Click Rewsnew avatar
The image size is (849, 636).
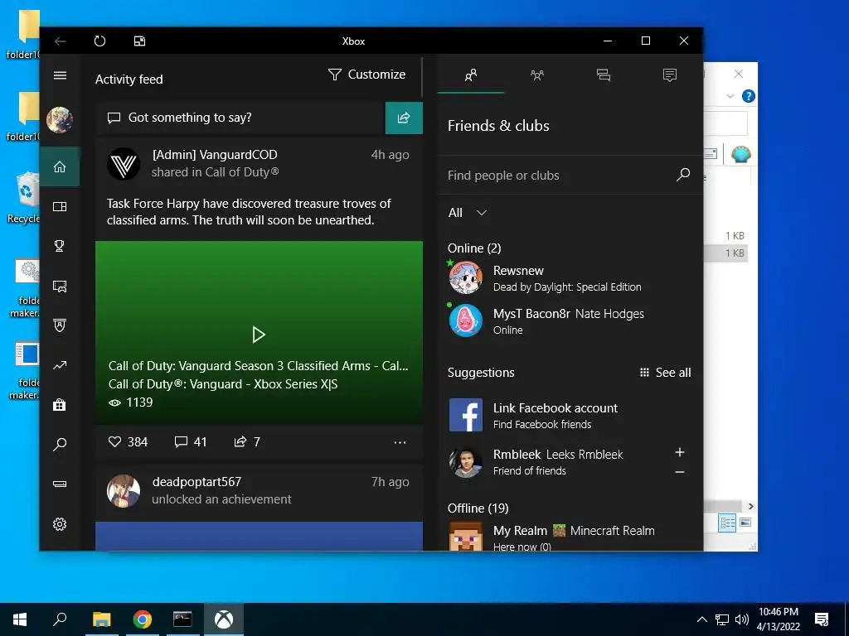pyautogui.click(x=466, y=278)
